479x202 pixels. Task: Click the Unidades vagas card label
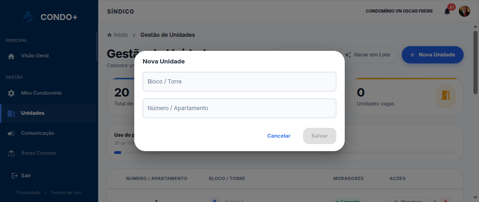[x=376, y=104]
